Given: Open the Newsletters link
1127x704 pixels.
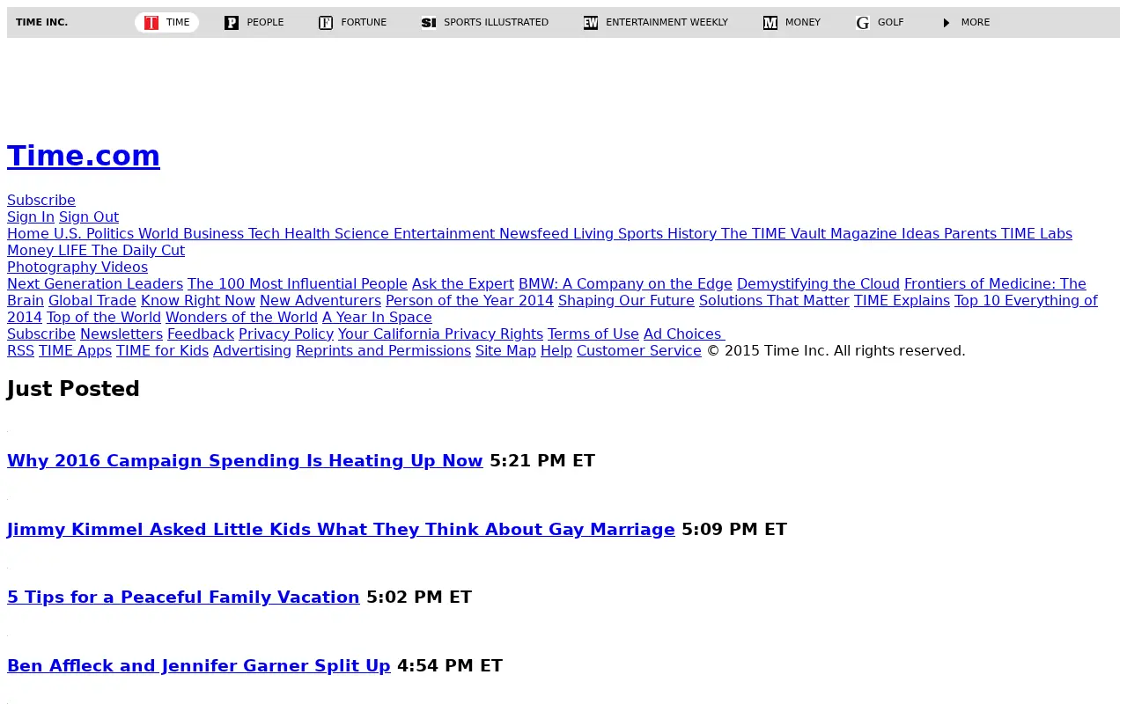Looking at the screenshot, I should (122, 334).
